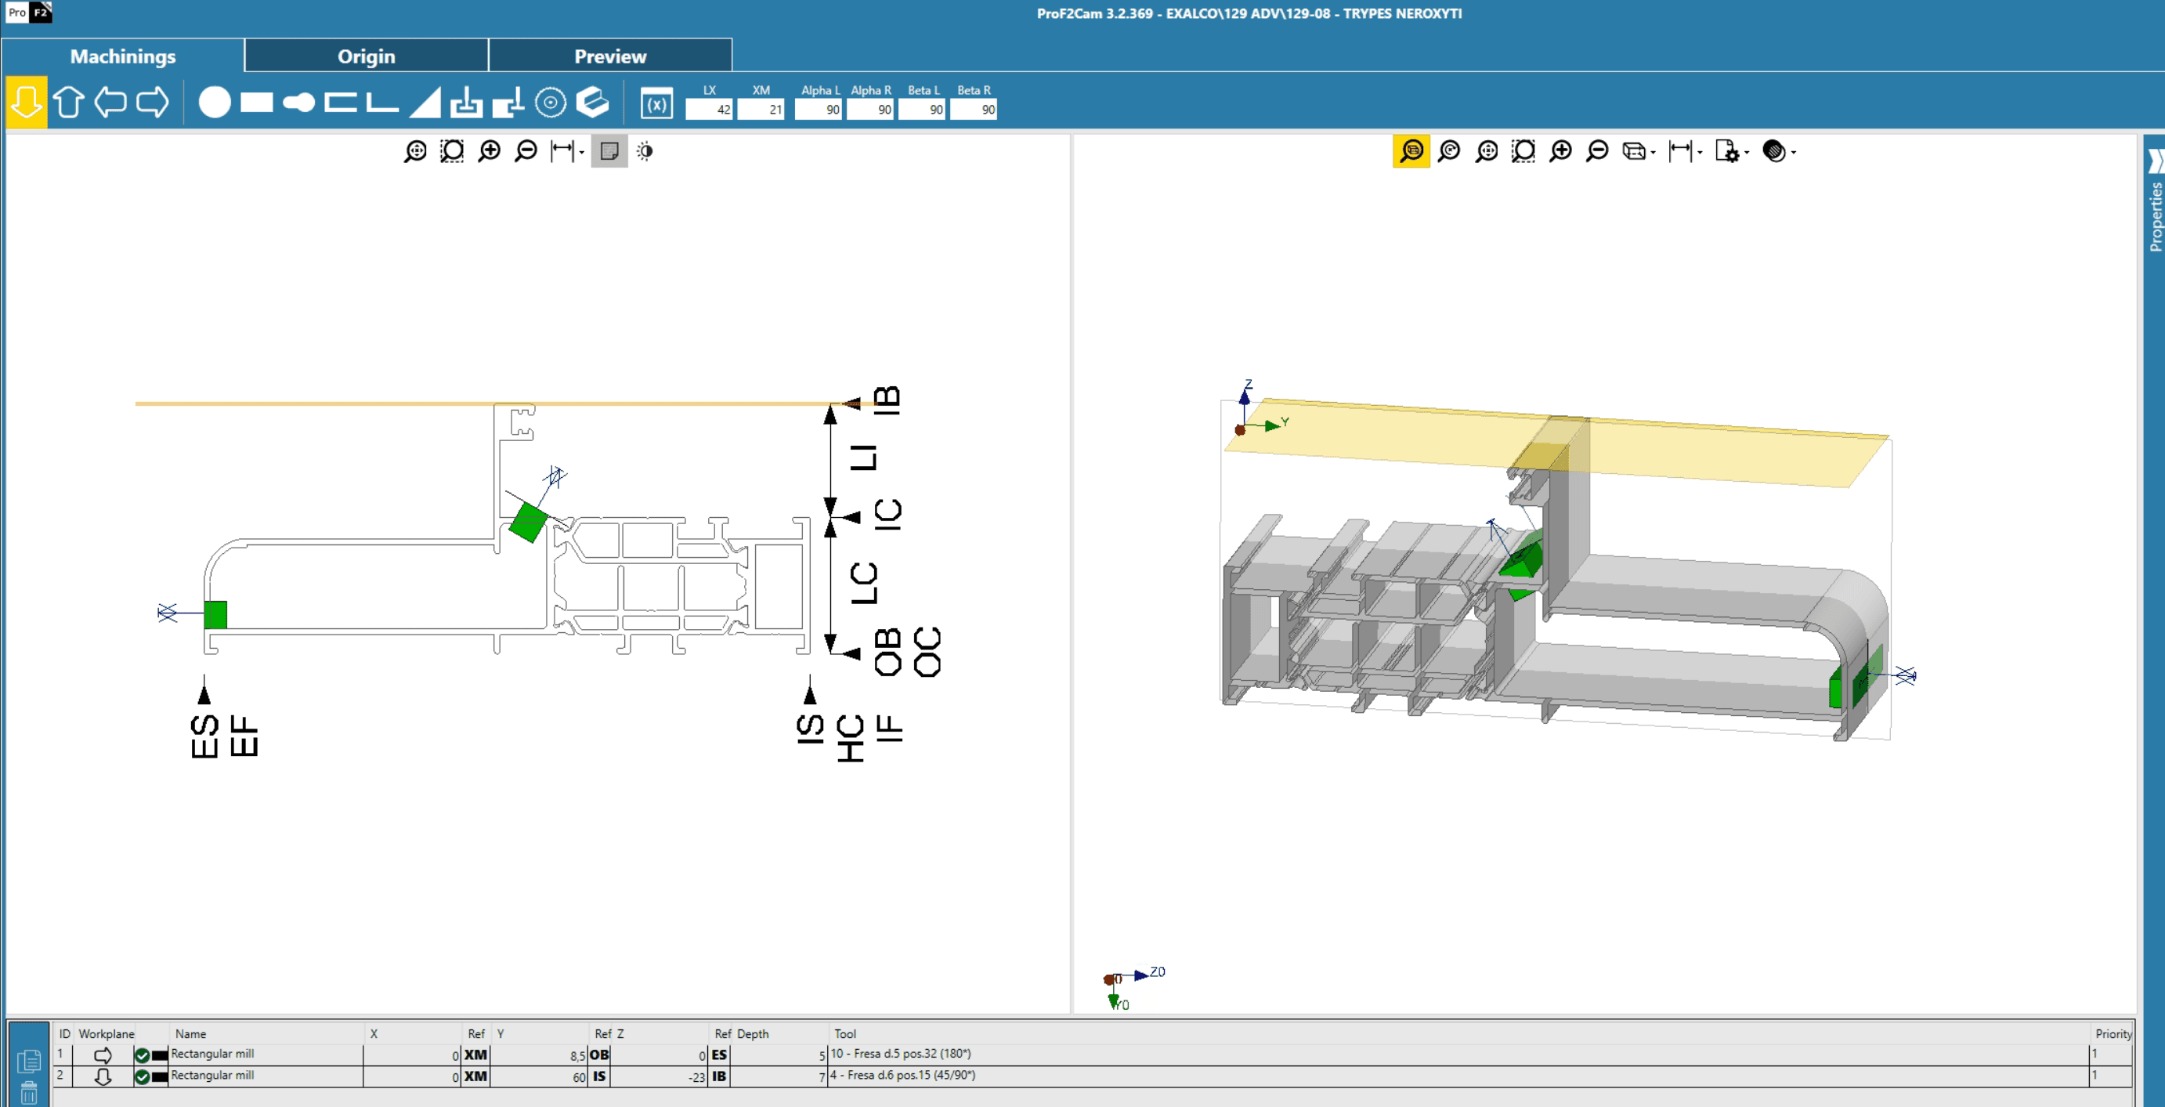Switch to the Origin tab
This screenshot has width=2165, height=1107.
[367, 56]
